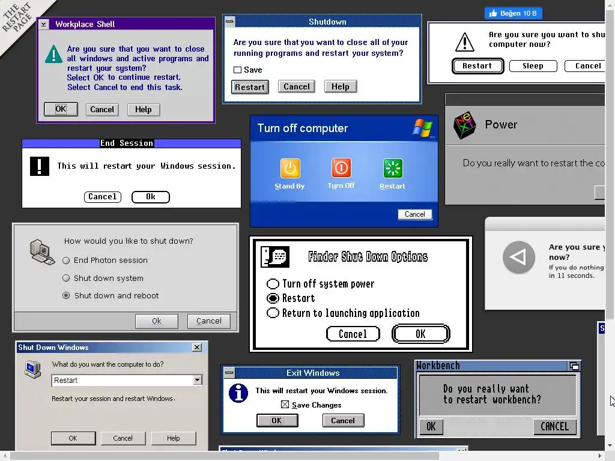Click Restart button in Shutdown dialog
Screen dimensions: 615x461
pos(250,87)
